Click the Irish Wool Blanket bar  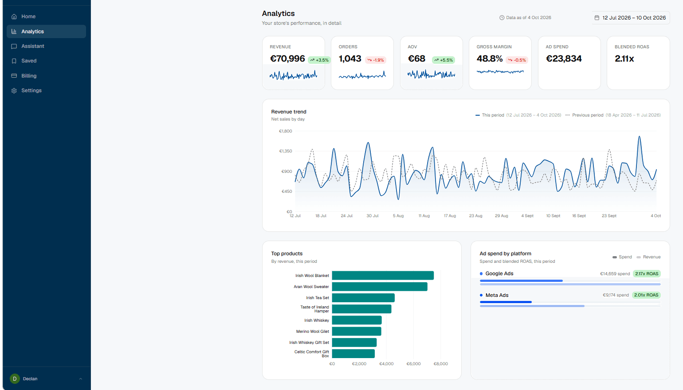(383, 276)
